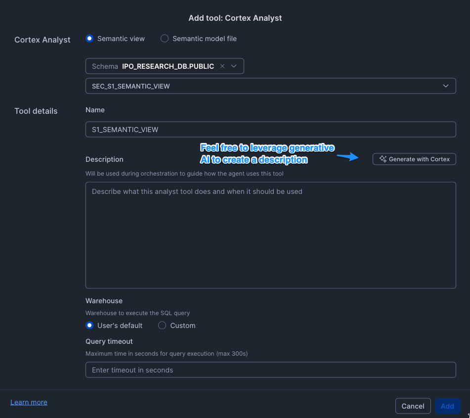The height and width of the screenshot is (418, 470).
Task: Click inside the Description text area
Action: coord(270,235)
